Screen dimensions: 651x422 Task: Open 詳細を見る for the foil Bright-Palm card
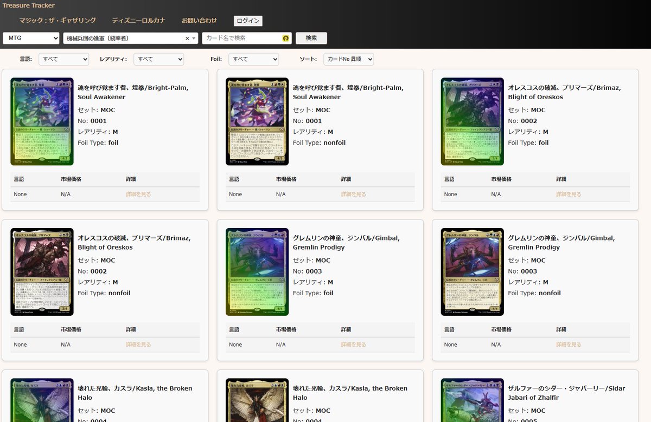pos(138,194)
